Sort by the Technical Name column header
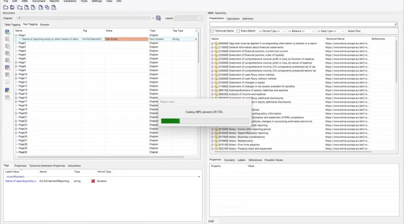 [335, 39]
